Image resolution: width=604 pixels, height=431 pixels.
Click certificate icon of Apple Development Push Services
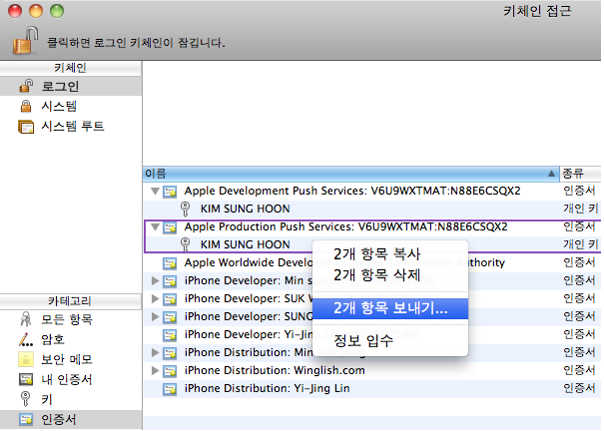(x=170, y=192)
